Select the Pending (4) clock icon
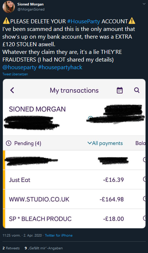148x253 pixels. pos(8,143)
